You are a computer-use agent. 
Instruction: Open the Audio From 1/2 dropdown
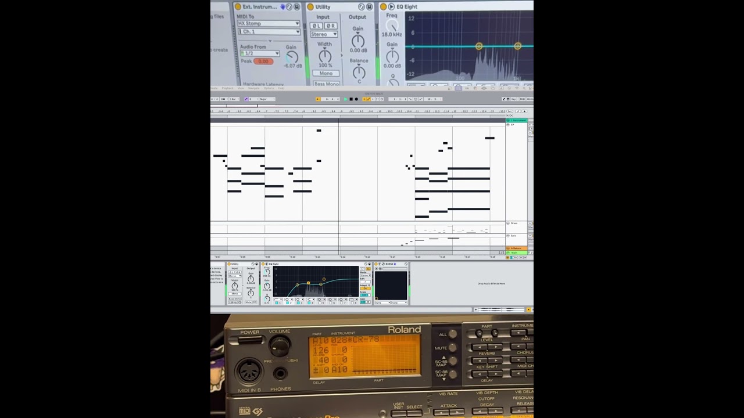(259, 53)
